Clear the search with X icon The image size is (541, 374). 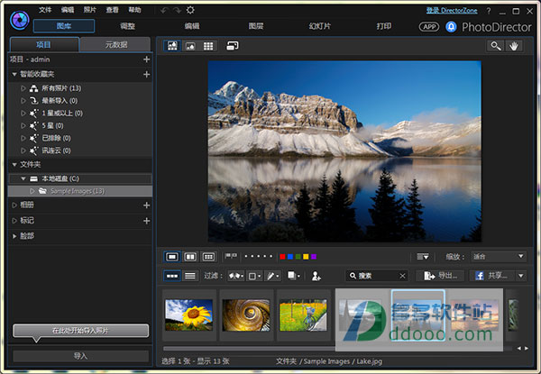[x=402, y=276]
